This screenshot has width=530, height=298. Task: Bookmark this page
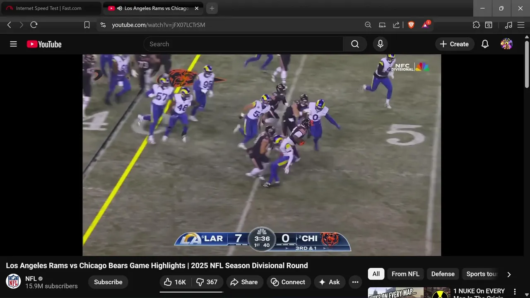[x=87, y=25]
